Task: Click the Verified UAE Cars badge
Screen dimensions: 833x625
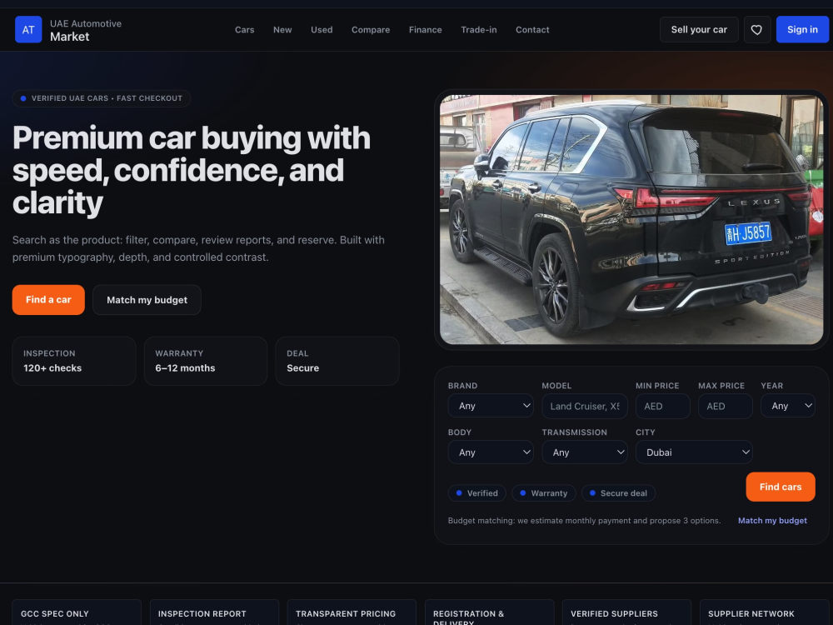Action: pyautogui.click(x=102, y=98)
